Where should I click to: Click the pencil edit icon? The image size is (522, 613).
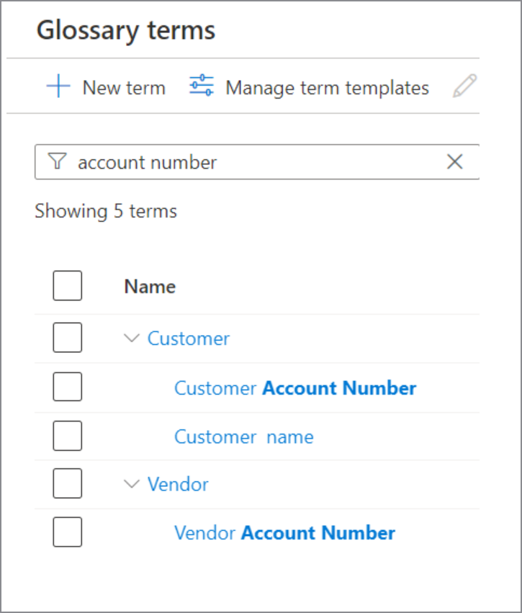click(464, 87)
